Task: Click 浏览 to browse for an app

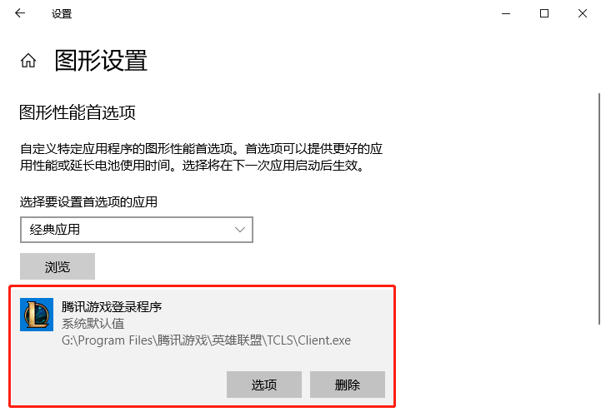Action: 58,266
